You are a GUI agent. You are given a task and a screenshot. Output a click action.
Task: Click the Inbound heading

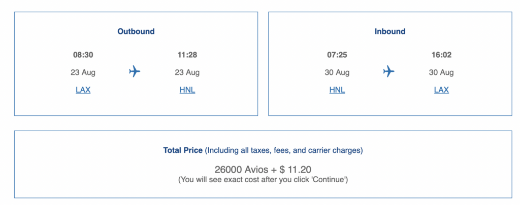[x=390, y=31]
